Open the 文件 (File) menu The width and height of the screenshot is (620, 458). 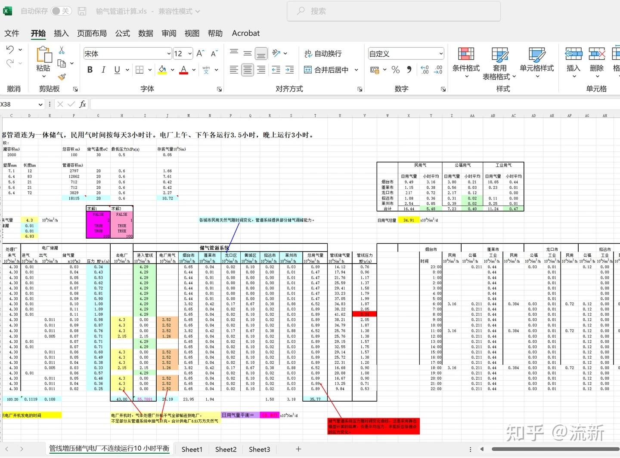coord(12,33)
